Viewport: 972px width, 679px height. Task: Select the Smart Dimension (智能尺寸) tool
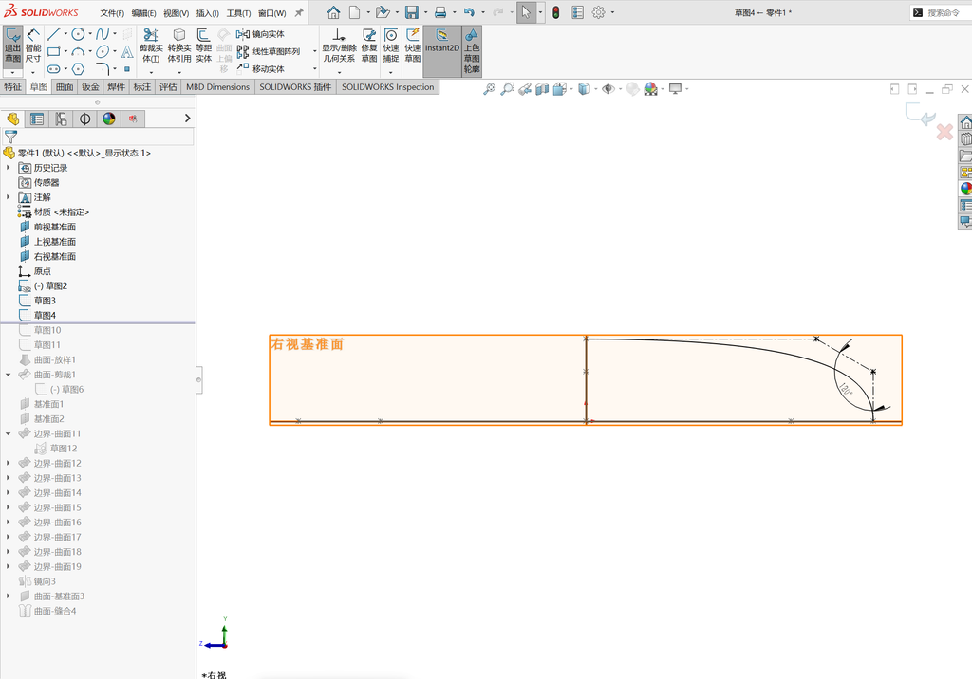tap(33, 46)
